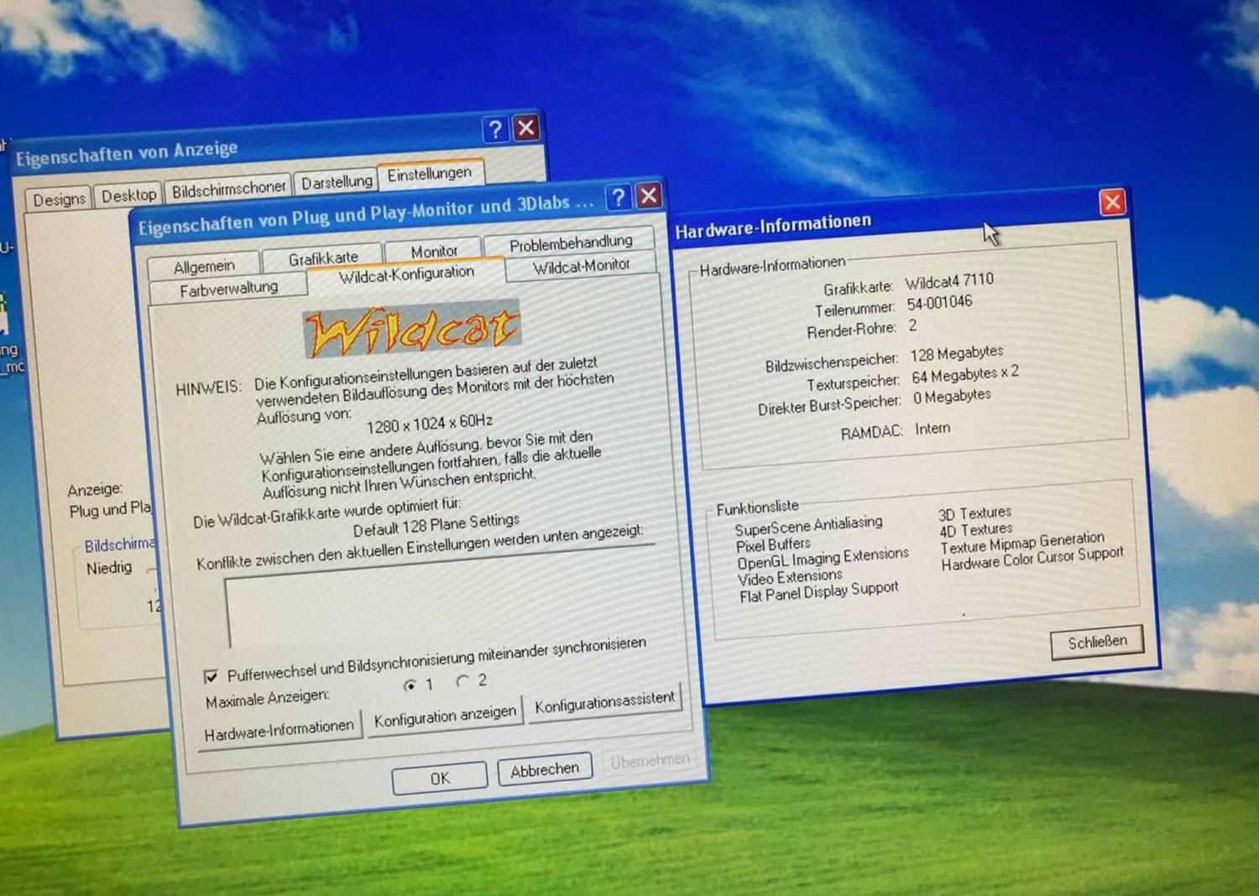Click Hardware Color Cursor Support entry
The image size is (1259, 896).
pos(1032,559)
